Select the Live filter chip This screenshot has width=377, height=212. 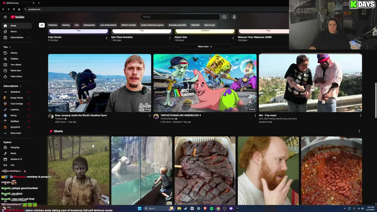coord(77,25)
